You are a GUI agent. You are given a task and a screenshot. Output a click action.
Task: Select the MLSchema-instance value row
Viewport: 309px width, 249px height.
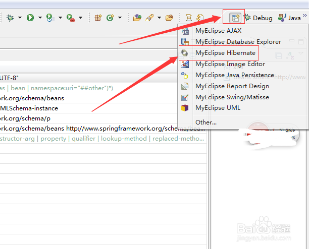[x=89, y=108]
